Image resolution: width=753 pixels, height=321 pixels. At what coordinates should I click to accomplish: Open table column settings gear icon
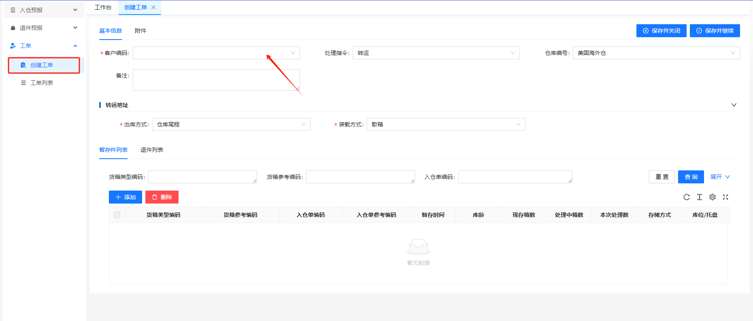[x=713, y=197]
